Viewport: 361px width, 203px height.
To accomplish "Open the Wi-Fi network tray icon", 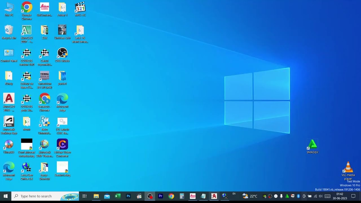I will tap(315, 196).
